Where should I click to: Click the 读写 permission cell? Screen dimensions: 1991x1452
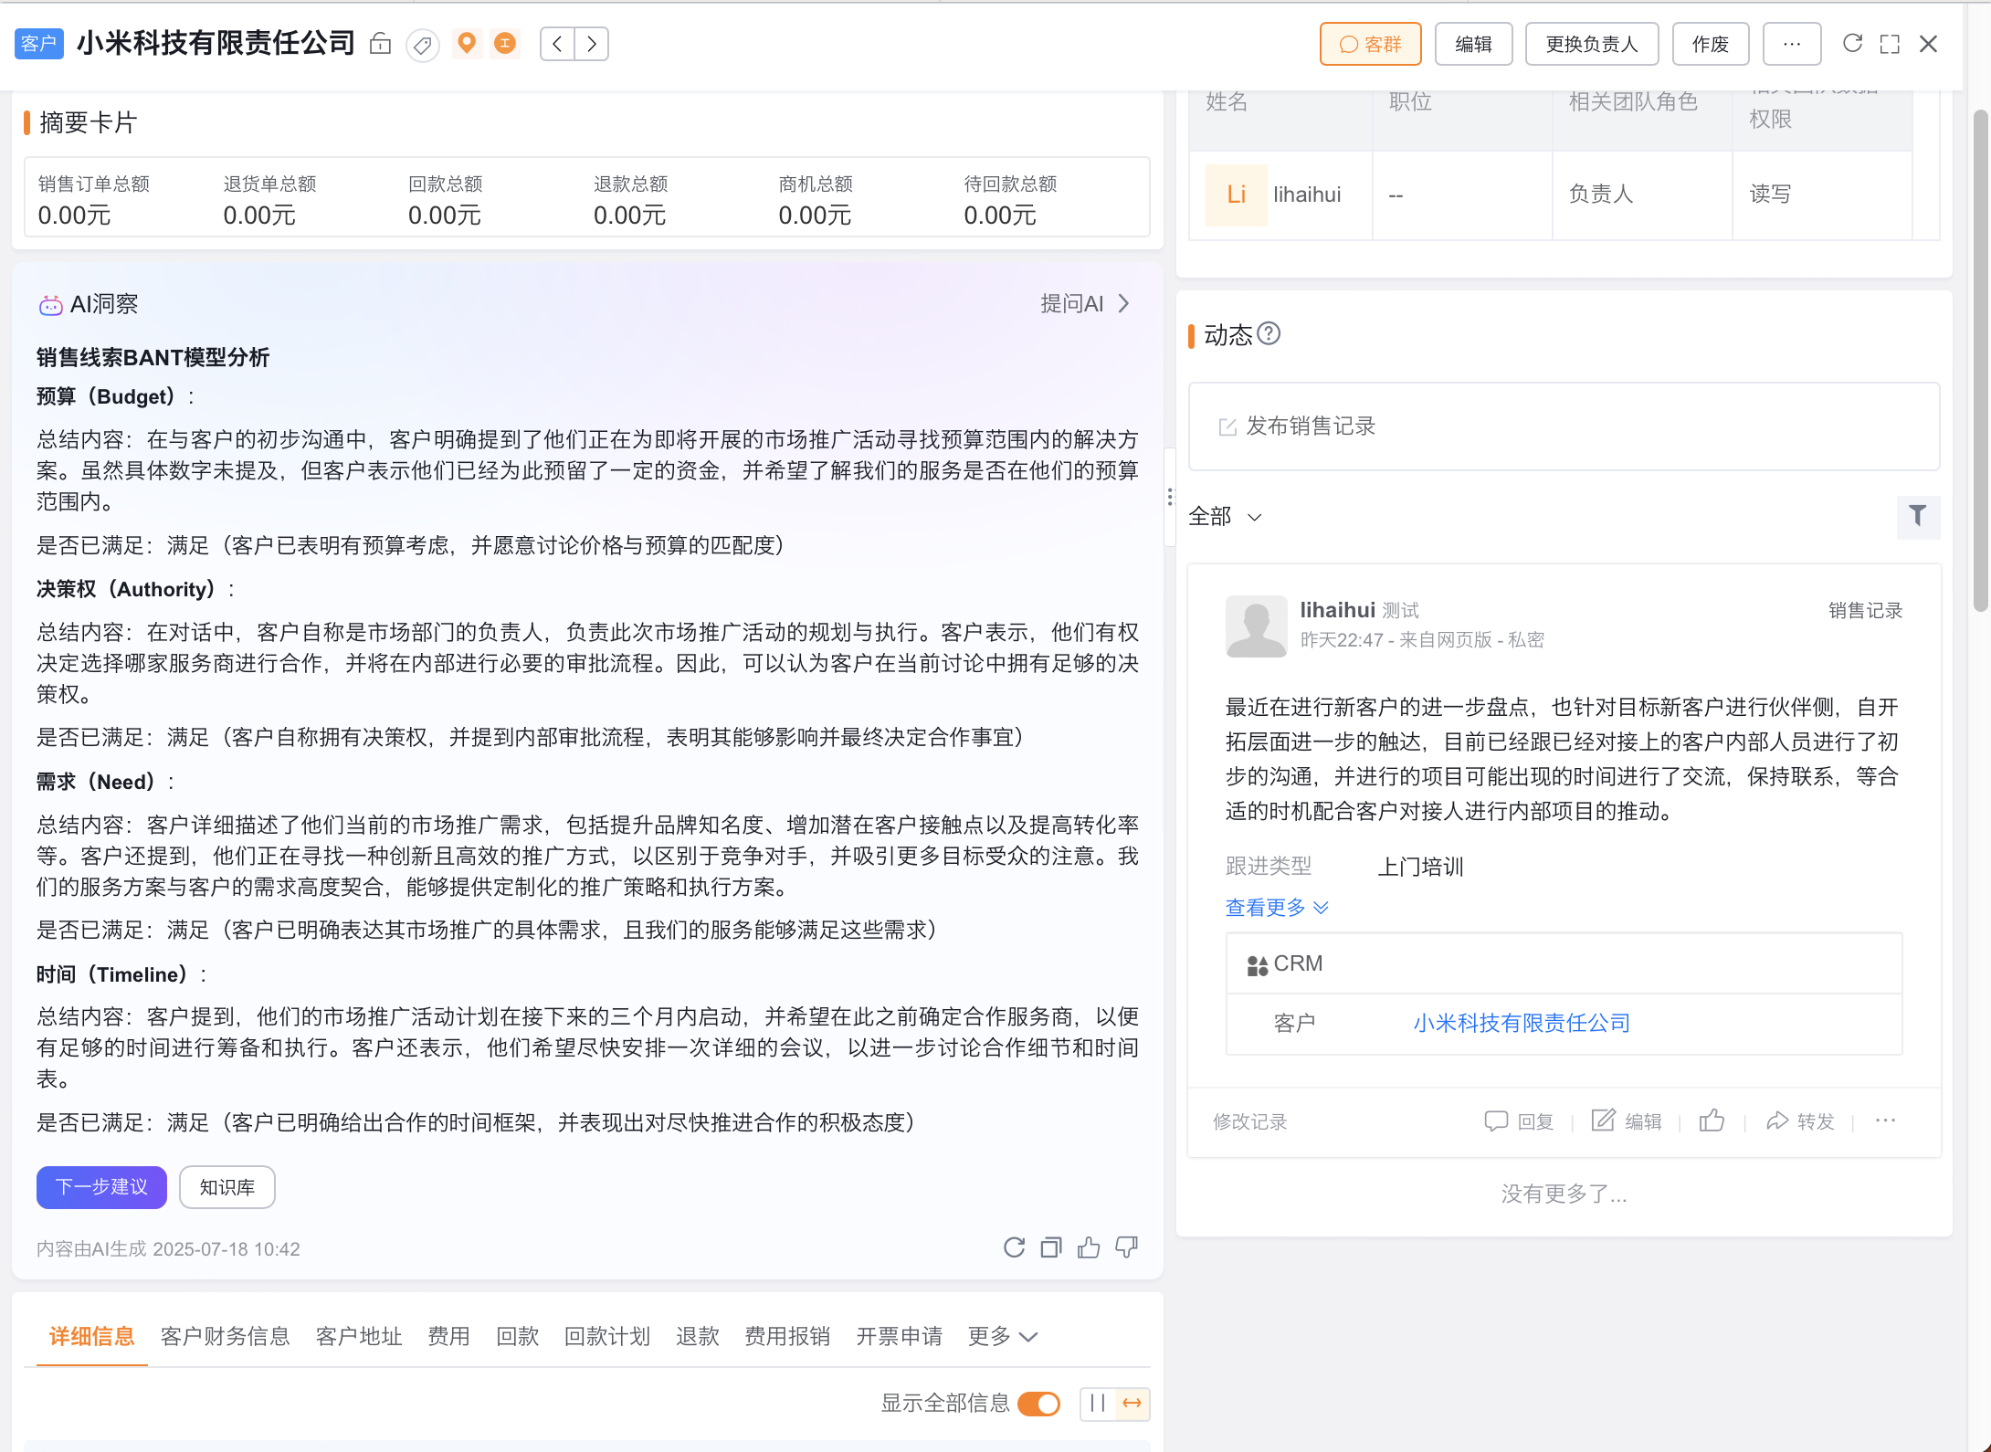pyautogui.click(x=1823, y=195)
